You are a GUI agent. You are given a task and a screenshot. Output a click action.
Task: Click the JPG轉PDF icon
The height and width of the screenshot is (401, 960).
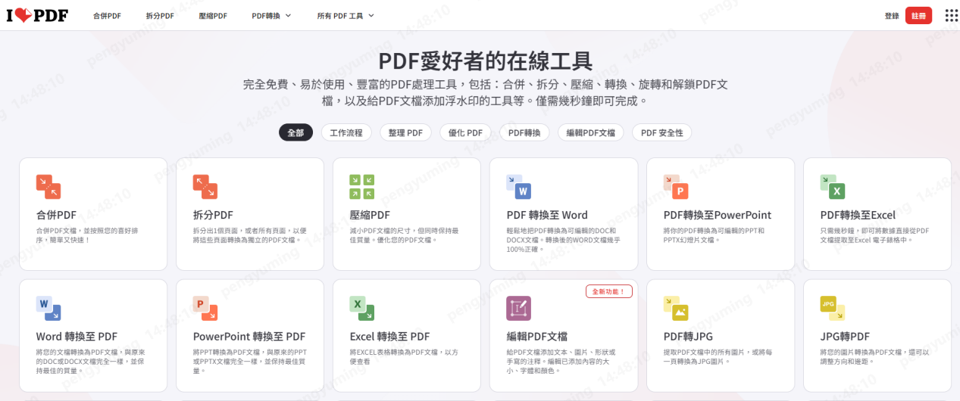point(832,308)
